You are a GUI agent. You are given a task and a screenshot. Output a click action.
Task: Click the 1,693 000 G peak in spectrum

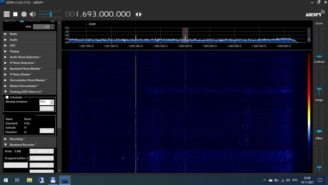coord(185,38)
